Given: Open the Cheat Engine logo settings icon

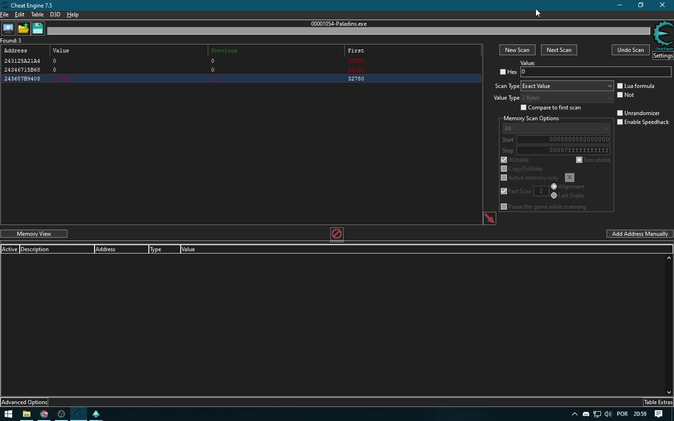Looking at the screenshot, I should pyautogui.click(x=663, y=36).
